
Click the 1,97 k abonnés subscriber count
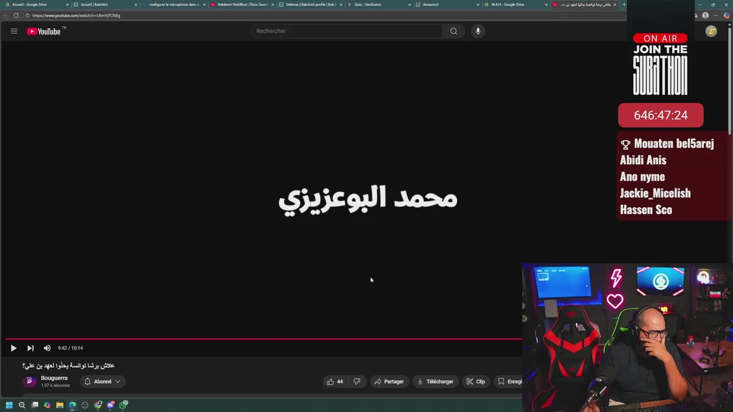[x=55, y=386]
